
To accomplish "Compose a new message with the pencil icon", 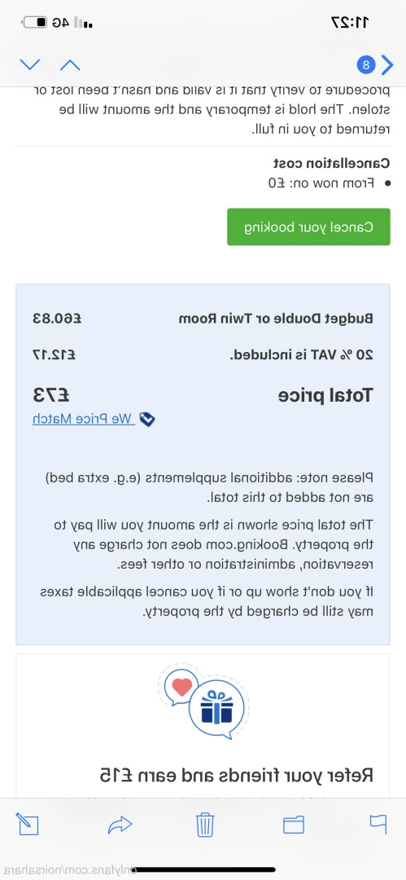I will [x=27, y=823].
